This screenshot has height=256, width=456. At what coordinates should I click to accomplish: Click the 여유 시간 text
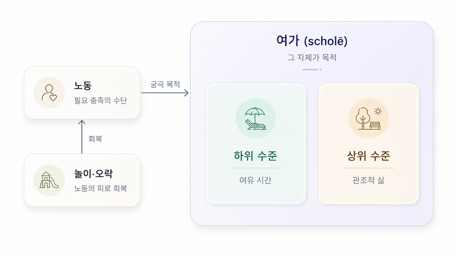(256, 180)
